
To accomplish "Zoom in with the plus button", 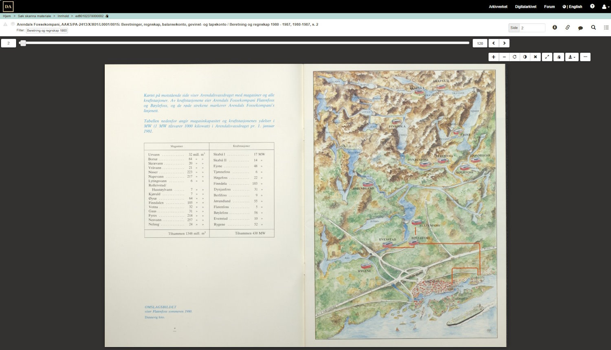I will [x=493, y=57].
